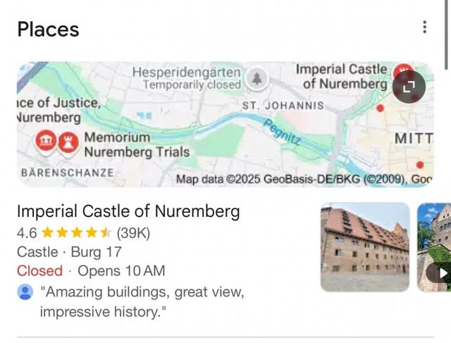This screenshot has height=343, width=451.
Task: Click the Pegnitz river label on map
Action: pyautogui.click(x=283, y=132)
